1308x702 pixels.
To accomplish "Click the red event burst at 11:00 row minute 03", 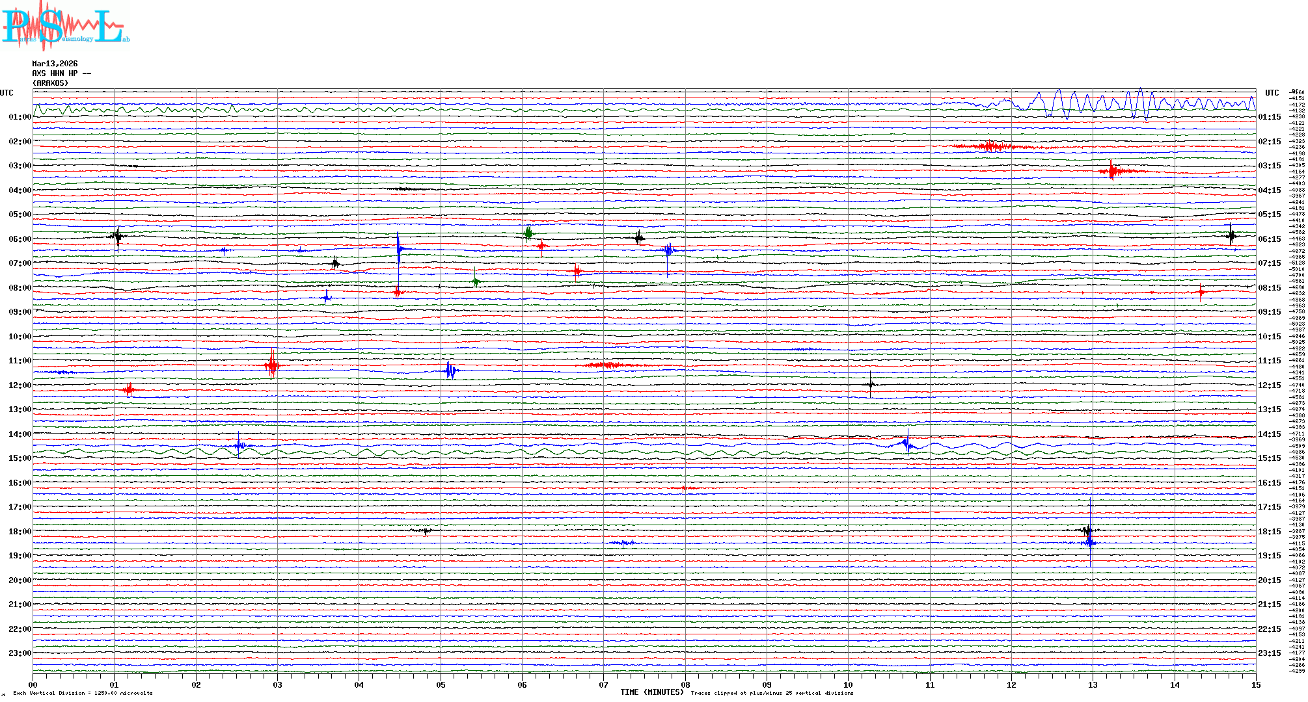I will coord(272,365).
